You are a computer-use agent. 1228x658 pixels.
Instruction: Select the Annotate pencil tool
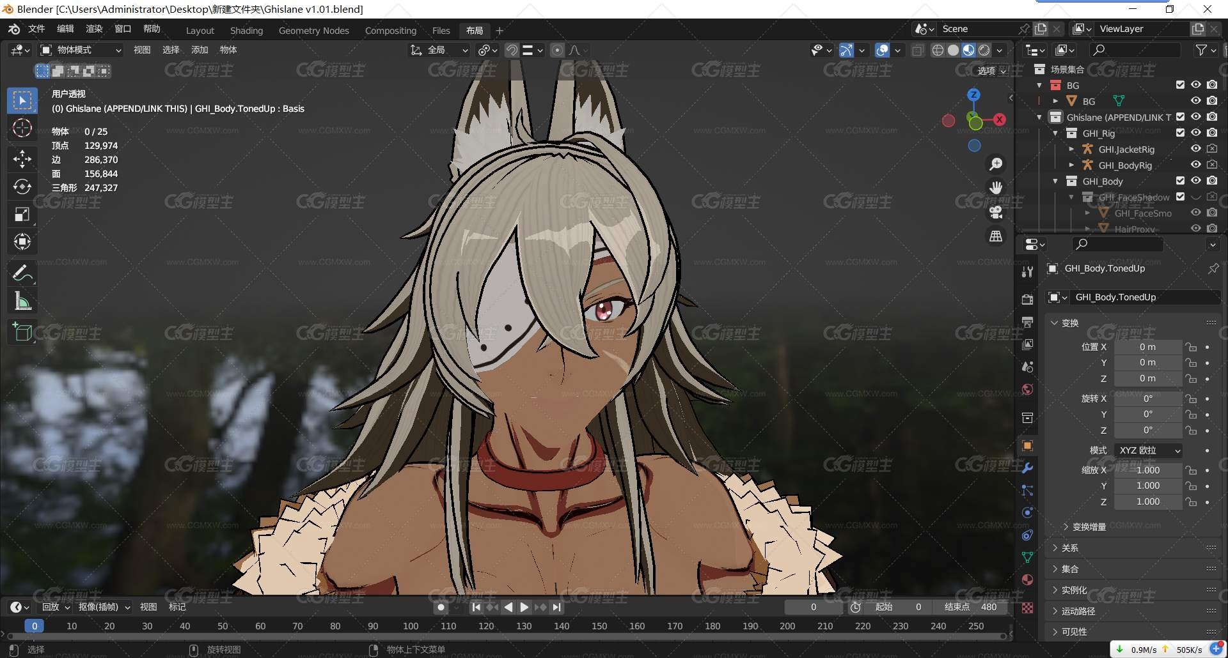(22, 273)
